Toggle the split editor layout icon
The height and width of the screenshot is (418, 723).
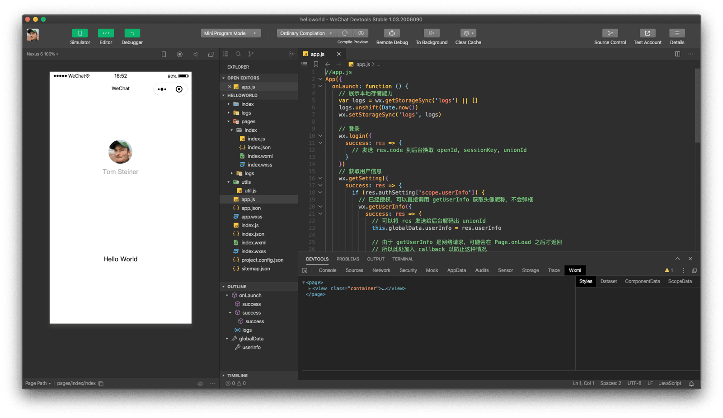tap(677, 54)
